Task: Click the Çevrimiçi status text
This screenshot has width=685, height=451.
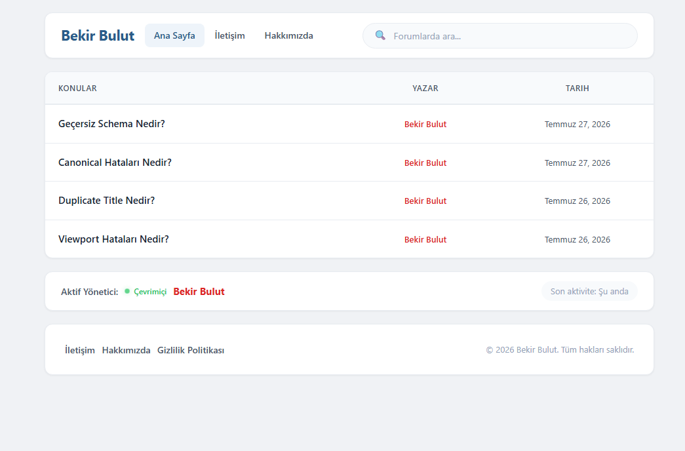Action: coord(150,292)
